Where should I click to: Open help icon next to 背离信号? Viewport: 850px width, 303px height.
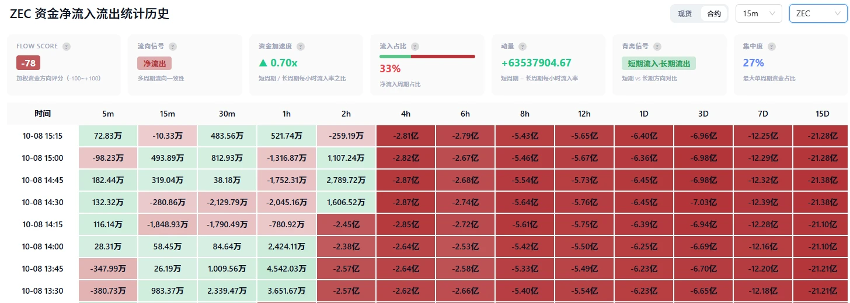click(658, 47)
